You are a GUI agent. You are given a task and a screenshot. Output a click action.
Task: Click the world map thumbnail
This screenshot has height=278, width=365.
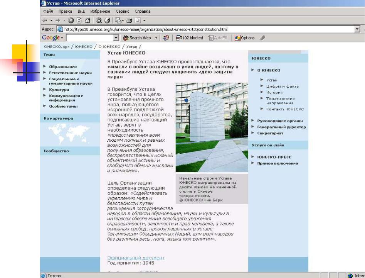(x=69, y=134)
